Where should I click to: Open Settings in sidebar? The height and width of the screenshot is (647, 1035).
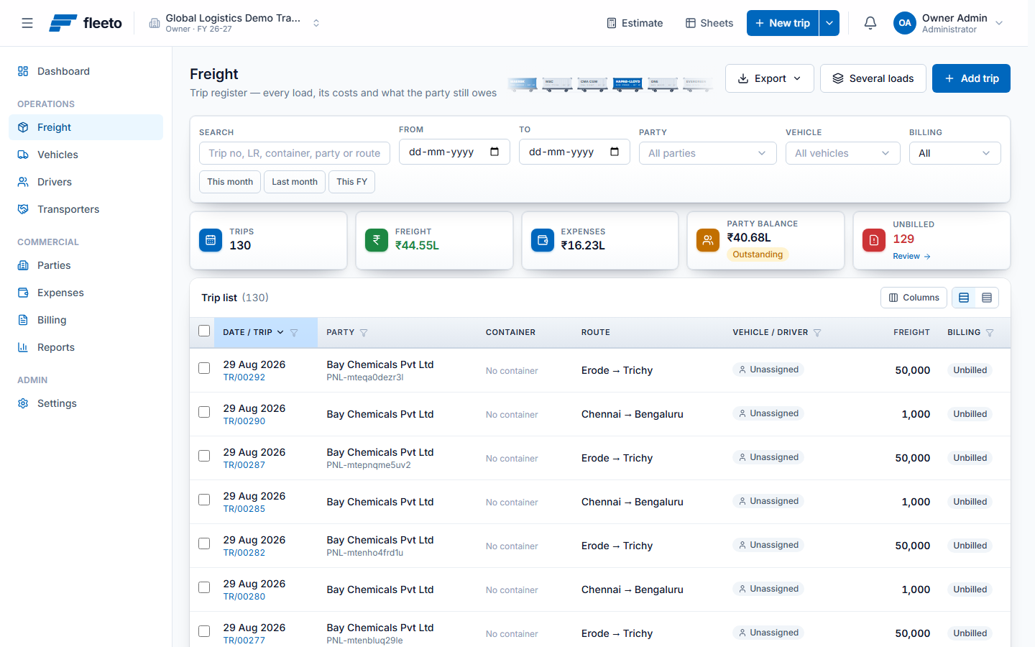(x=86, y=403)
